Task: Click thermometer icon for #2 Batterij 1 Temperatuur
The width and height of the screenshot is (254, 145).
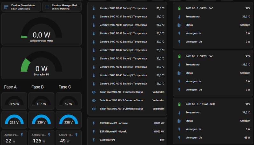Action: click(94, 34)
